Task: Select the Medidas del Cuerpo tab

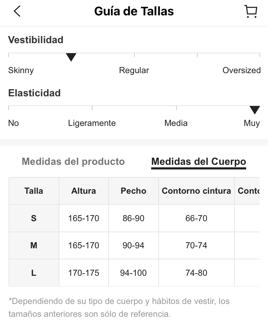Action: point(199,162)
